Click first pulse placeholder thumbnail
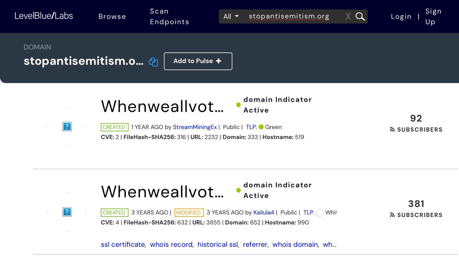This screenshot has width=459, height=259. [67, 126]
